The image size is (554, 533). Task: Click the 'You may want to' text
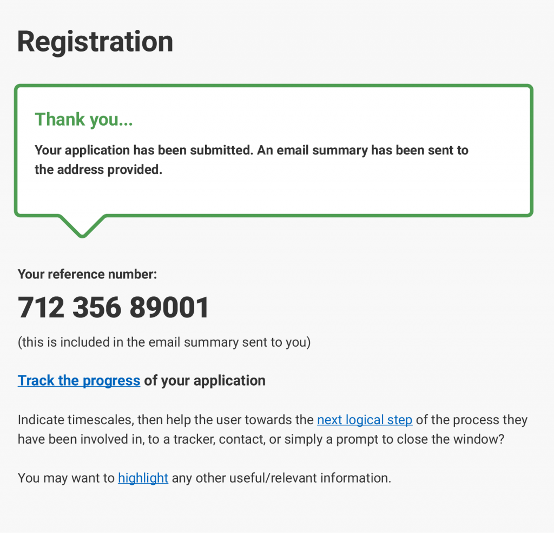pyautogui.click(x=66, y=478)
